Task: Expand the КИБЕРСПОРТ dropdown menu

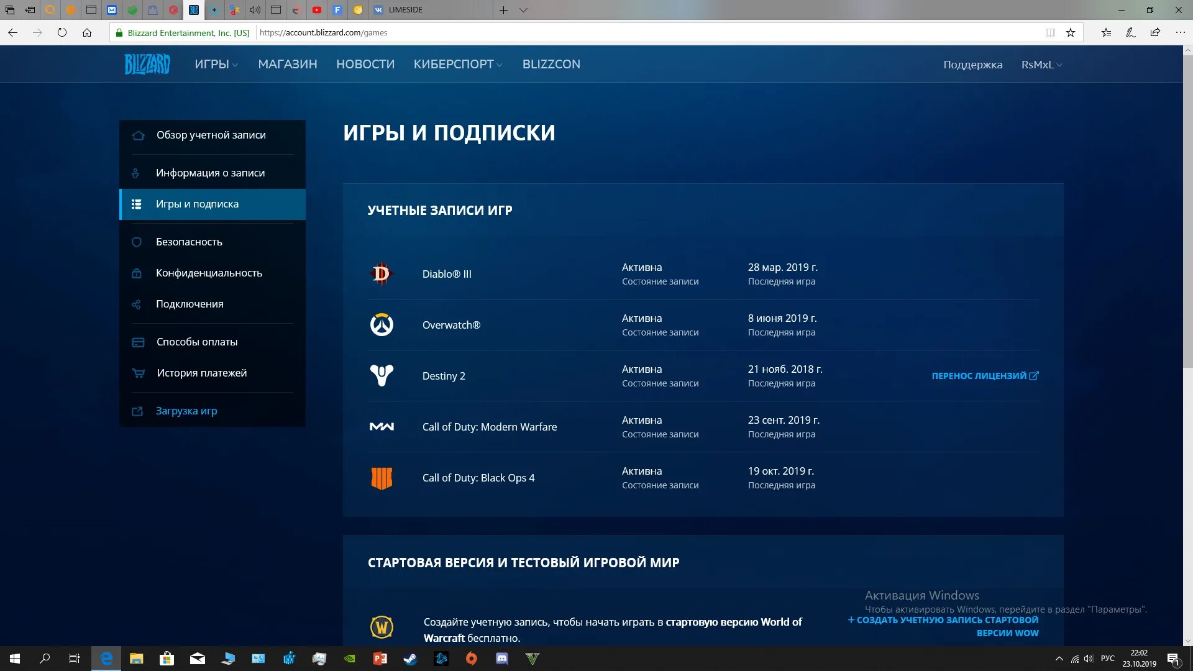Action: [x=458, y=65]
